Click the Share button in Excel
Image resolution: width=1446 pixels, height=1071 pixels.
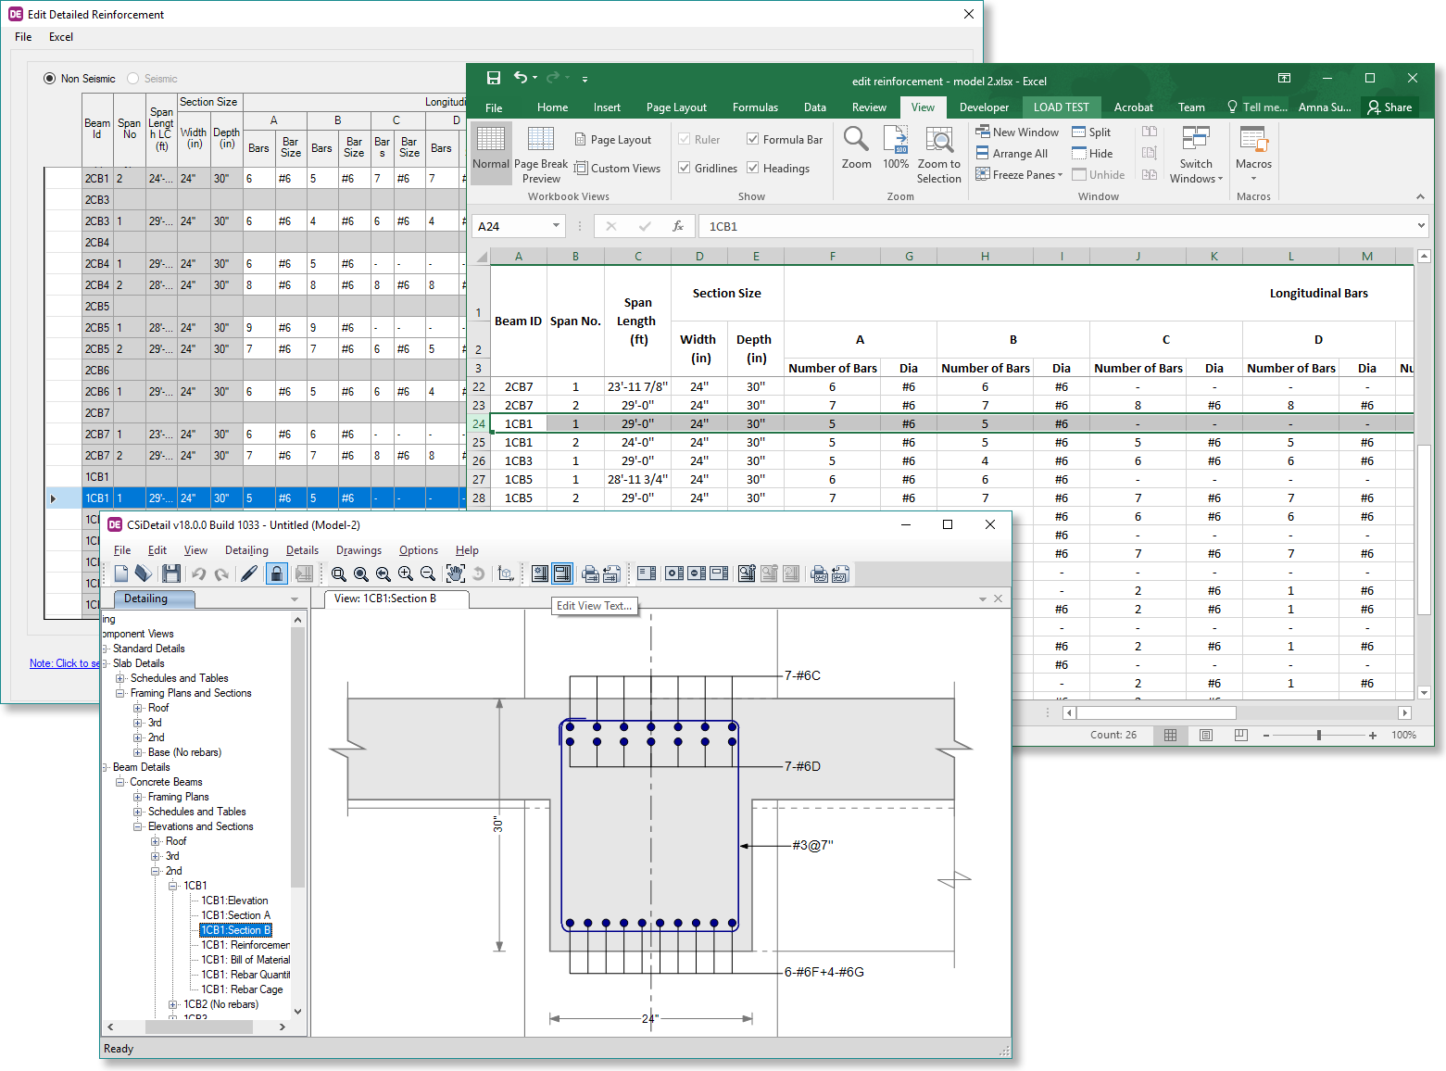(1389, 107)
